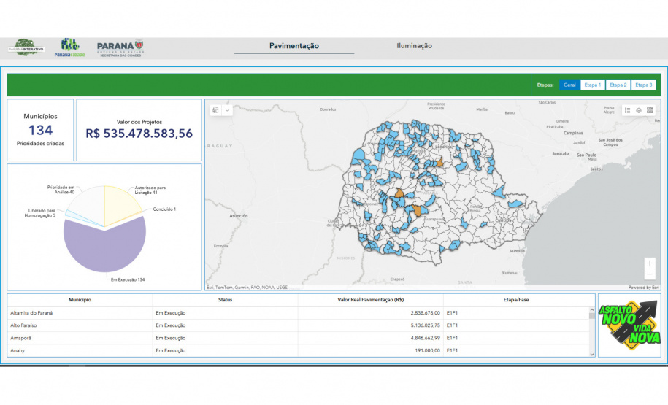Select the Etapa 3 filter
Screen dimensions: 668x405
(x=643, y=85)
